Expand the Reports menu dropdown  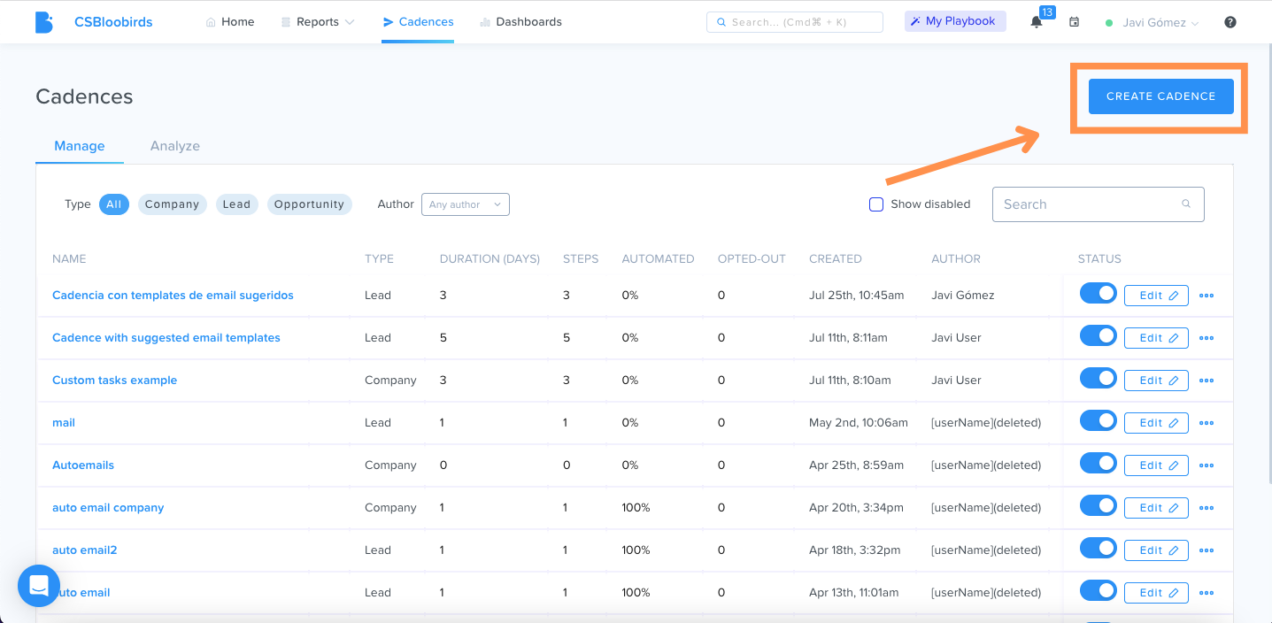318,22
